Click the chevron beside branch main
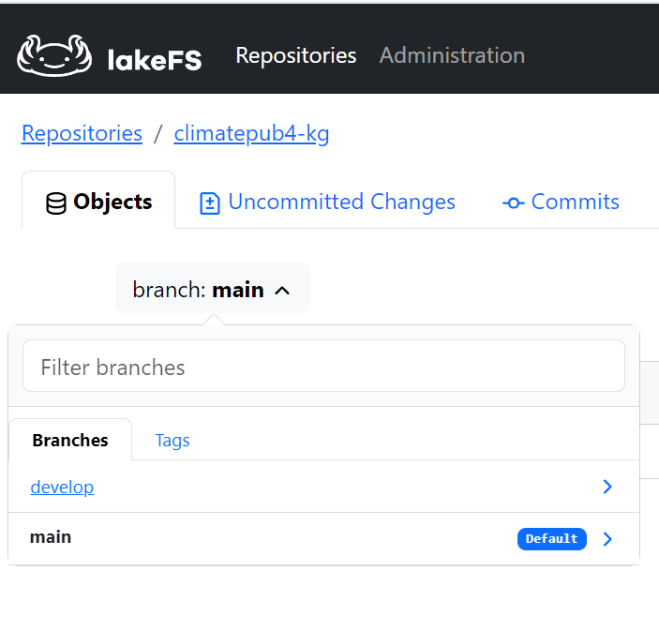 (x=282, y=291)
